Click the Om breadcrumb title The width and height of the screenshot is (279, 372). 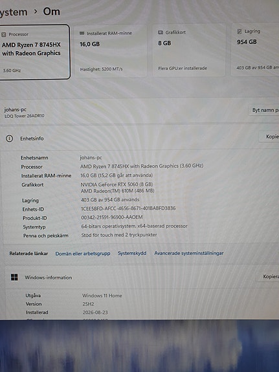pos(52,12)
